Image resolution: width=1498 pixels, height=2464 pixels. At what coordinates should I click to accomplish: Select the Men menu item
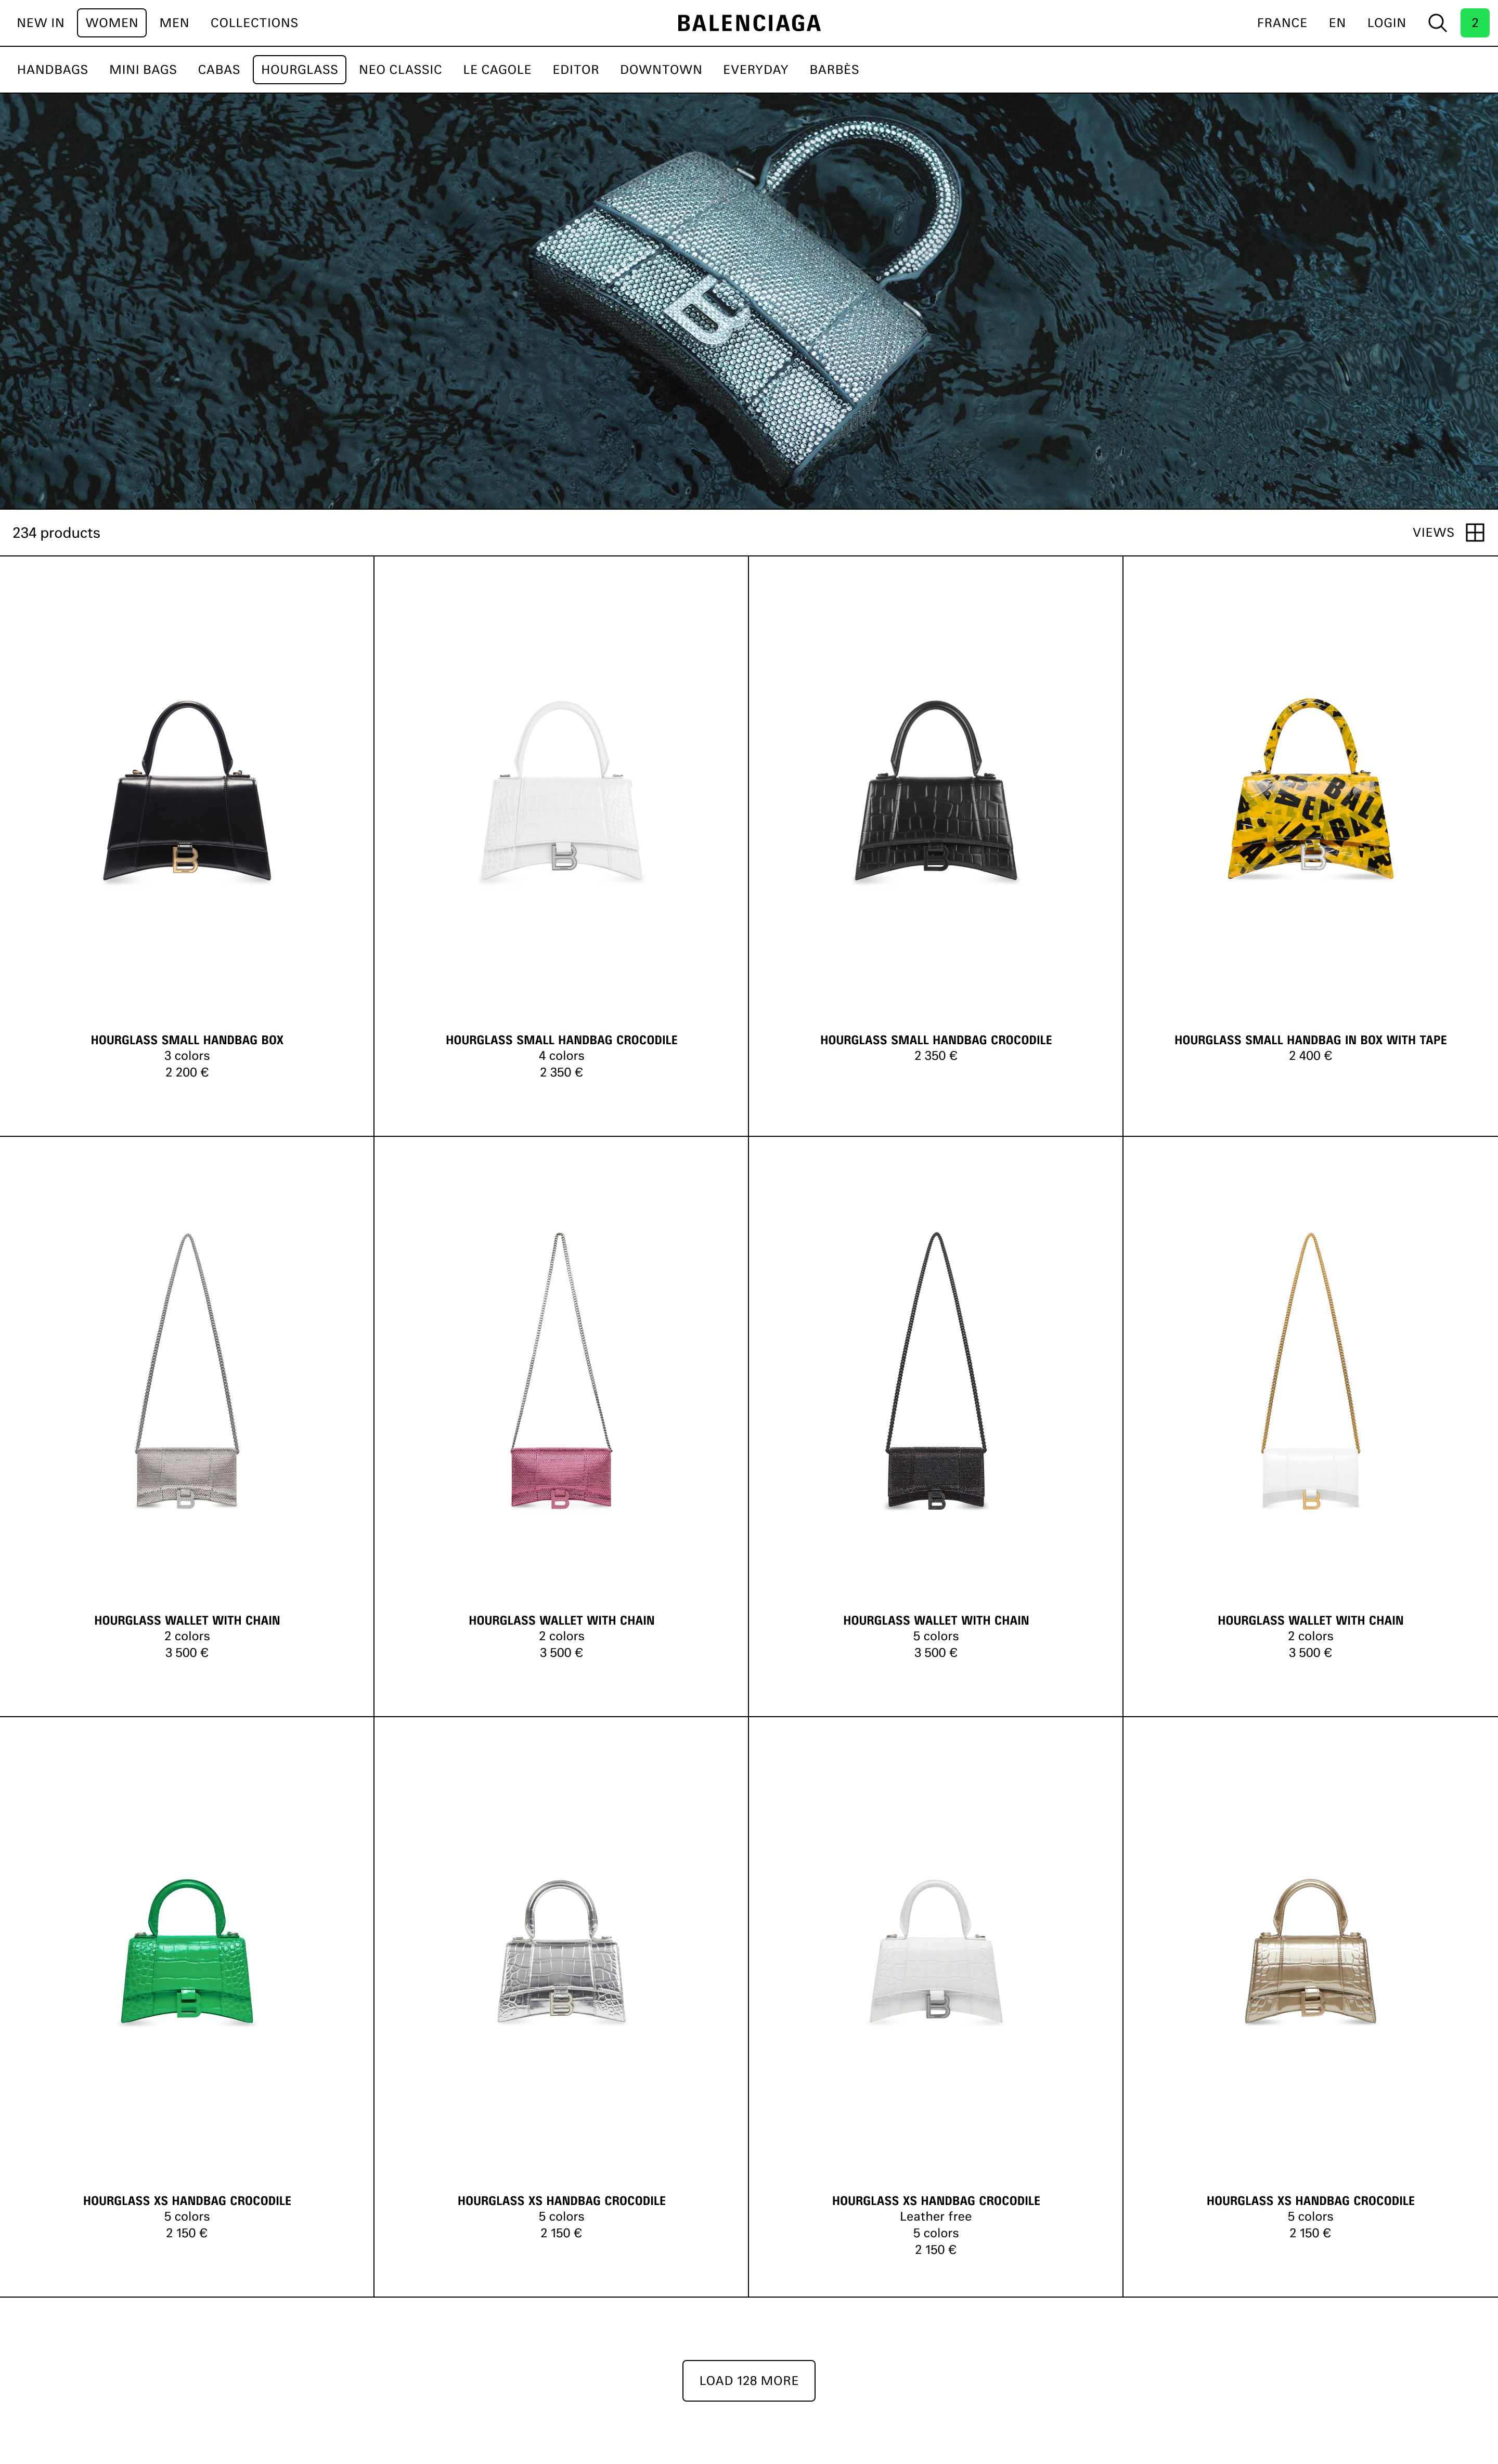[x=174, y=23]
